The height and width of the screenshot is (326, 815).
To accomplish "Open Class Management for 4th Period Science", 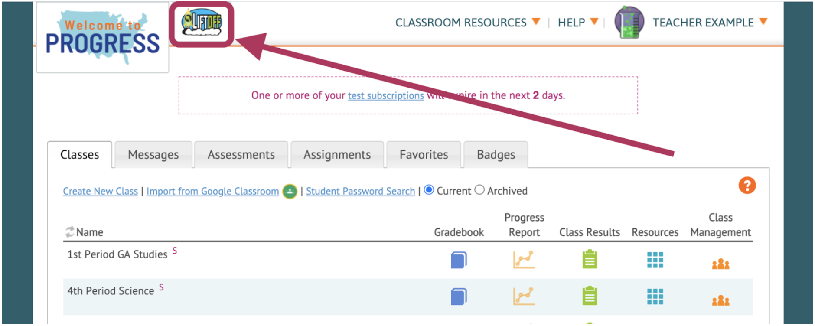I will 720,300.
